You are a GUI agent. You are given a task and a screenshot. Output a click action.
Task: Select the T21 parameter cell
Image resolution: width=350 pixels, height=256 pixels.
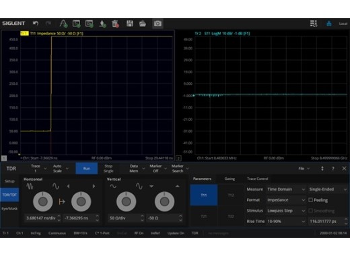tap(204, 216)
